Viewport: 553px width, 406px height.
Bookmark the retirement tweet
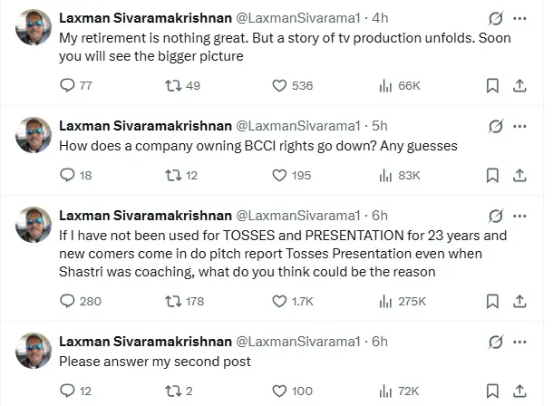[492, 85]
